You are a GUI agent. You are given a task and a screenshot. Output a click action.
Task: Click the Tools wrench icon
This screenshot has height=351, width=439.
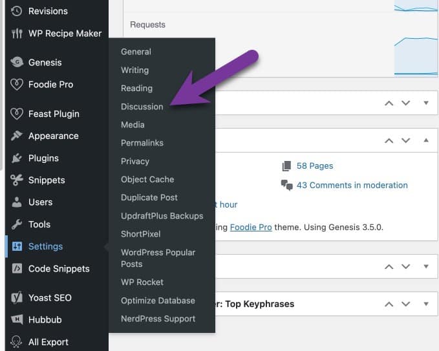click(17, 224)
